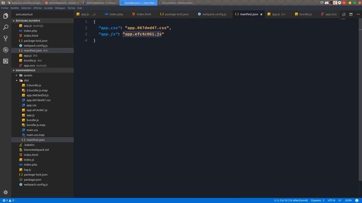Click the errors and warnings status indicator
Screen dimensions: 362x203
coord(8,201)
